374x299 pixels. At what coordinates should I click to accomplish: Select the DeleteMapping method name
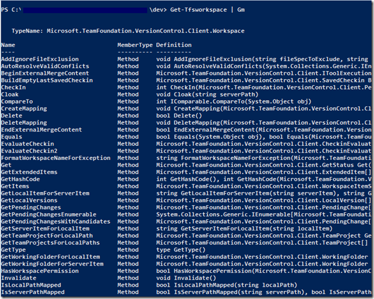pos(23,122)
